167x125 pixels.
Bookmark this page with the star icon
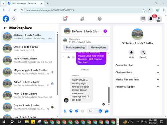click(149, 10)
